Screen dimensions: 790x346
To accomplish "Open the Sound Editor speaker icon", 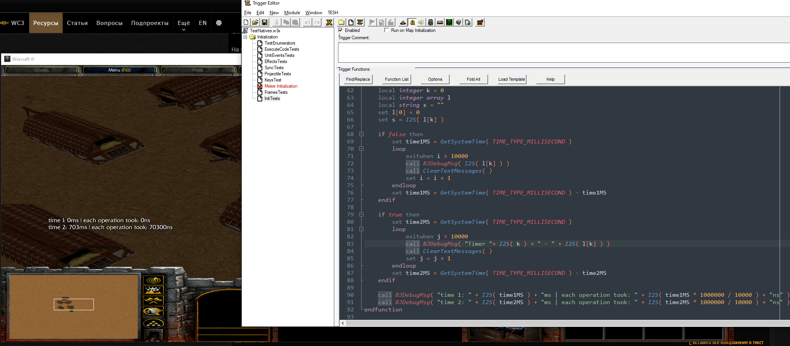I will coord(421,22).
